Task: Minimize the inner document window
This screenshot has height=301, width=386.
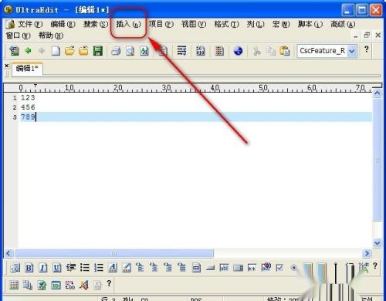Action: point(355,36)
